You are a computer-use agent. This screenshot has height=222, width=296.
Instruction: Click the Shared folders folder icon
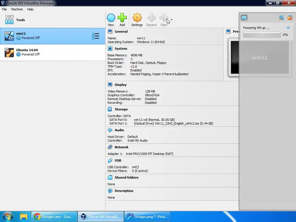[x=110, y=177]
